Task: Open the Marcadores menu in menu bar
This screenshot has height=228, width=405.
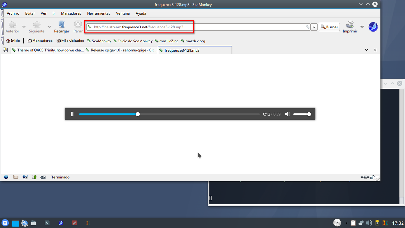Action: [71, 13]
